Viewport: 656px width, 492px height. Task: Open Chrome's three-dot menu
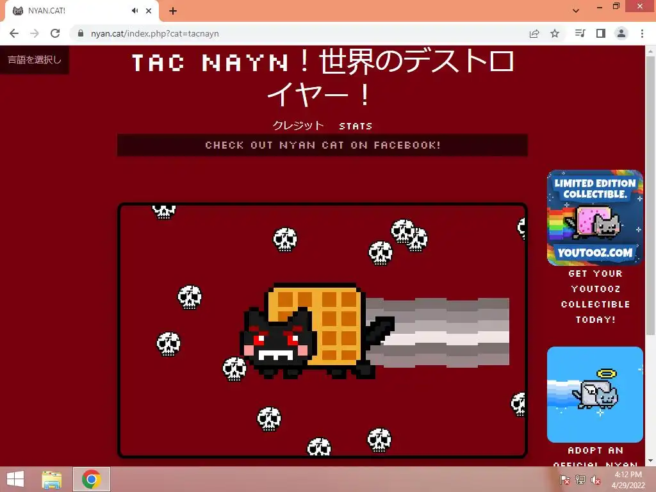tap(642, 33)
